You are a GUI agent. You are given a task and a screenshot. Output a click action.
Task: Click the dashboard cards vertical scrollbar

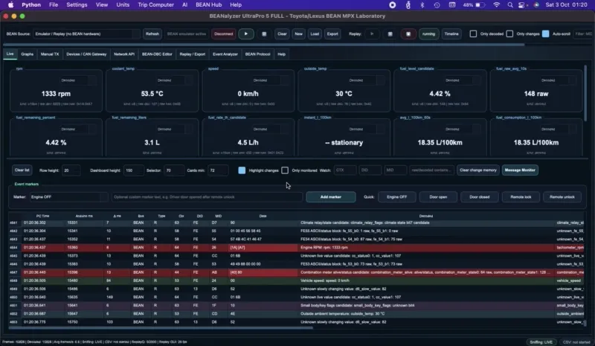585,94
